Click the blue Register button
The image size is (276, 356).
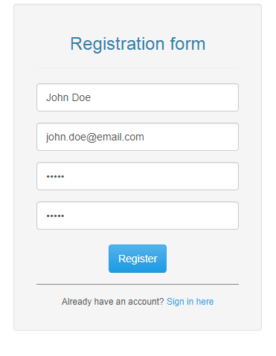click(x=138, y=259)
